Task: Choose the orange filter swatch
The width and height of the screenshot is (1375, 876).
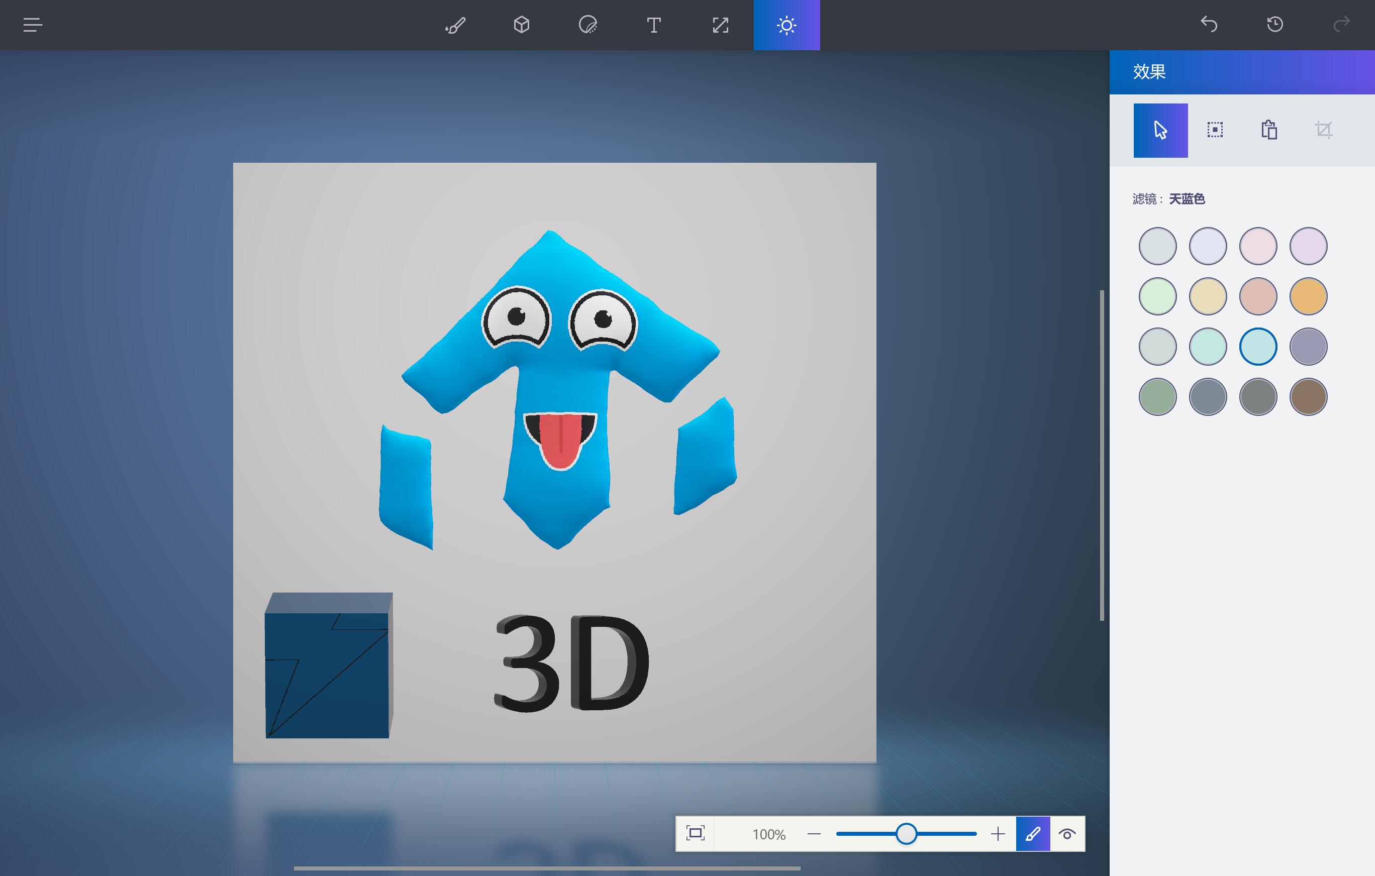Action: pyautogui.click(x=1308, y=296)
